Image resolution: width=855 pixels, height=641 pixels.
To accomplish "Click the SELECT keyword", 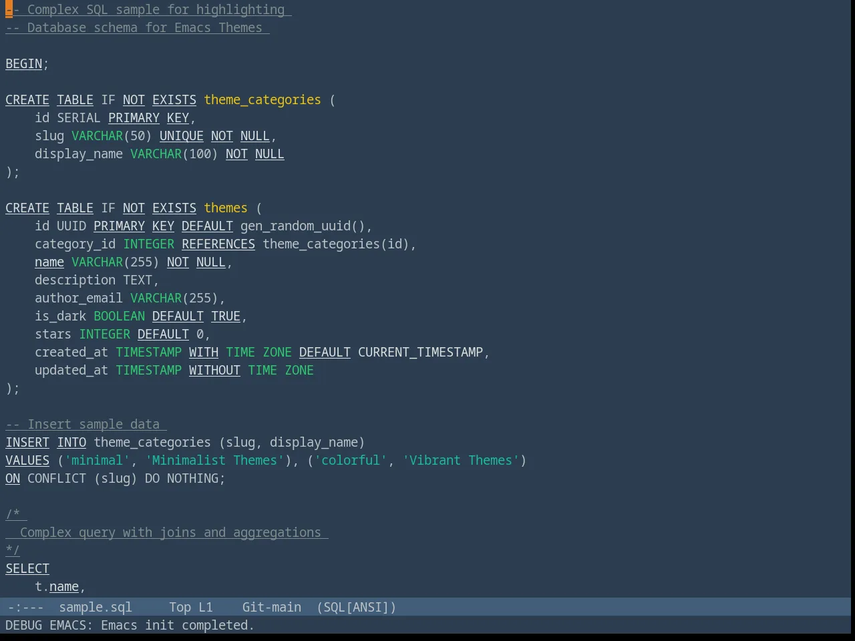I will point(27,569).
